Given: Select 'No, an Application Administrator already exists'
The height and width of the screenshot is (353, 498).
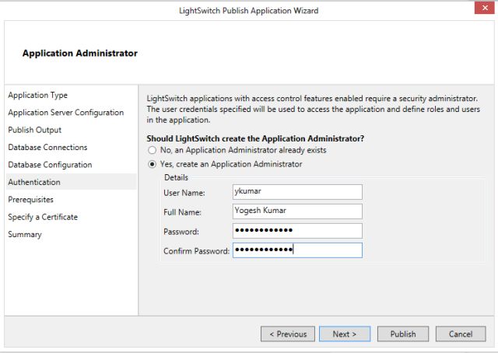Looking at the screenshot, I should [x=237, y=150].
